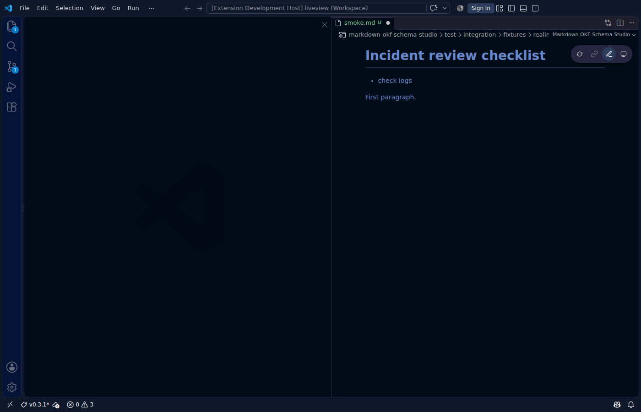Click the monitor preview icon in toolbar
Screen dimensions: 641x412
(624, 54)
